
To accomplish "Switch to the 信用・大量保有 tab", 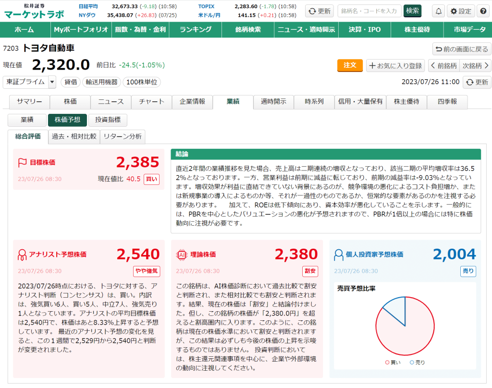I will click(360, 102).
